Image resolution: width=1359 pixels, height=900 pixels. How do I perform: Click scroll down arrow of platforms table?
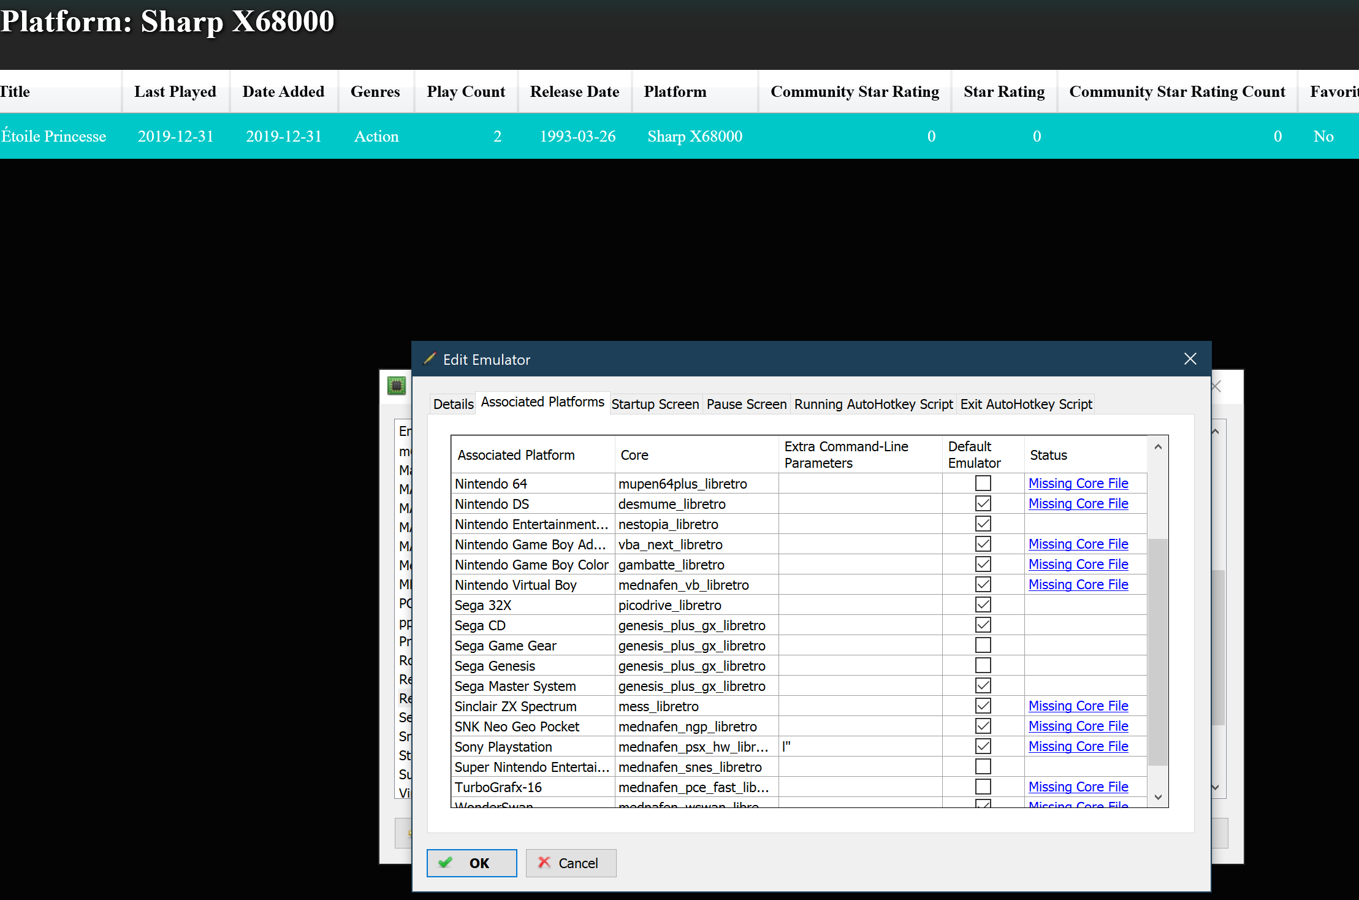(1158, 797)
